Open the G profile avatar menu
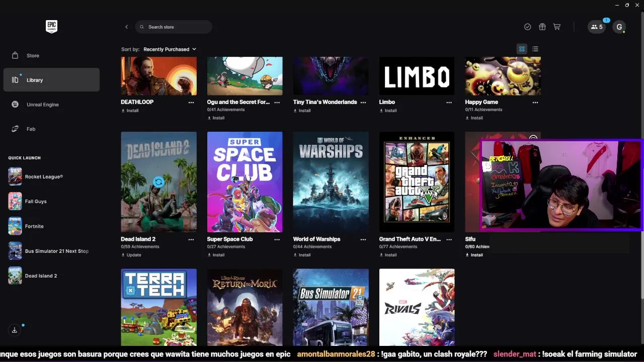The height and width of the screenshot is (362, 644). tap(619, 27)
